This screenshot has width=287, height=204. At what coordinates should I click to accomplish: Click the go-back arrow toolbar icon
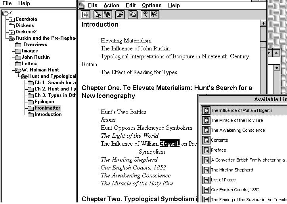(86, 14)
